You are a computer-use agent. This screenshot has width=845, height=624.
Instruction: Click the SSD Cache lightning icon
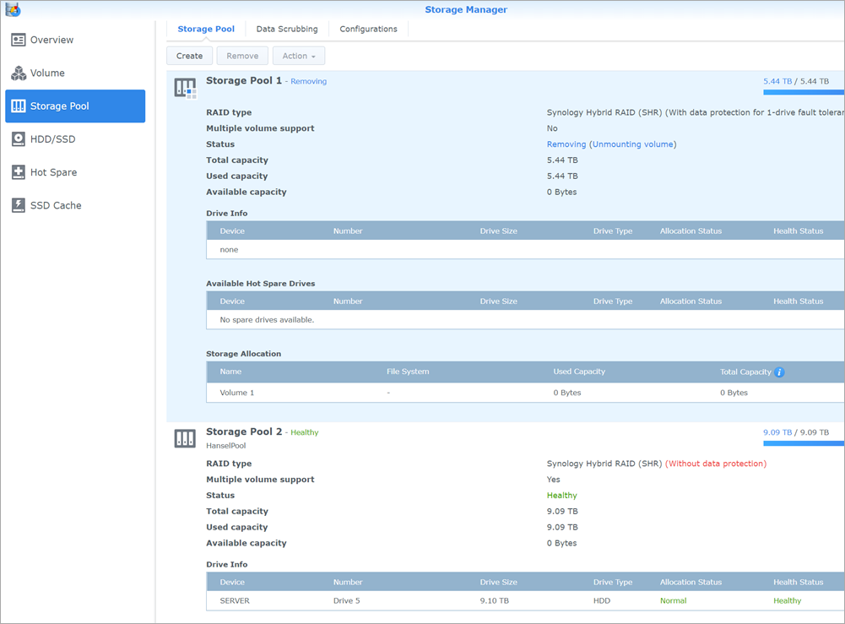pos(19,205)
